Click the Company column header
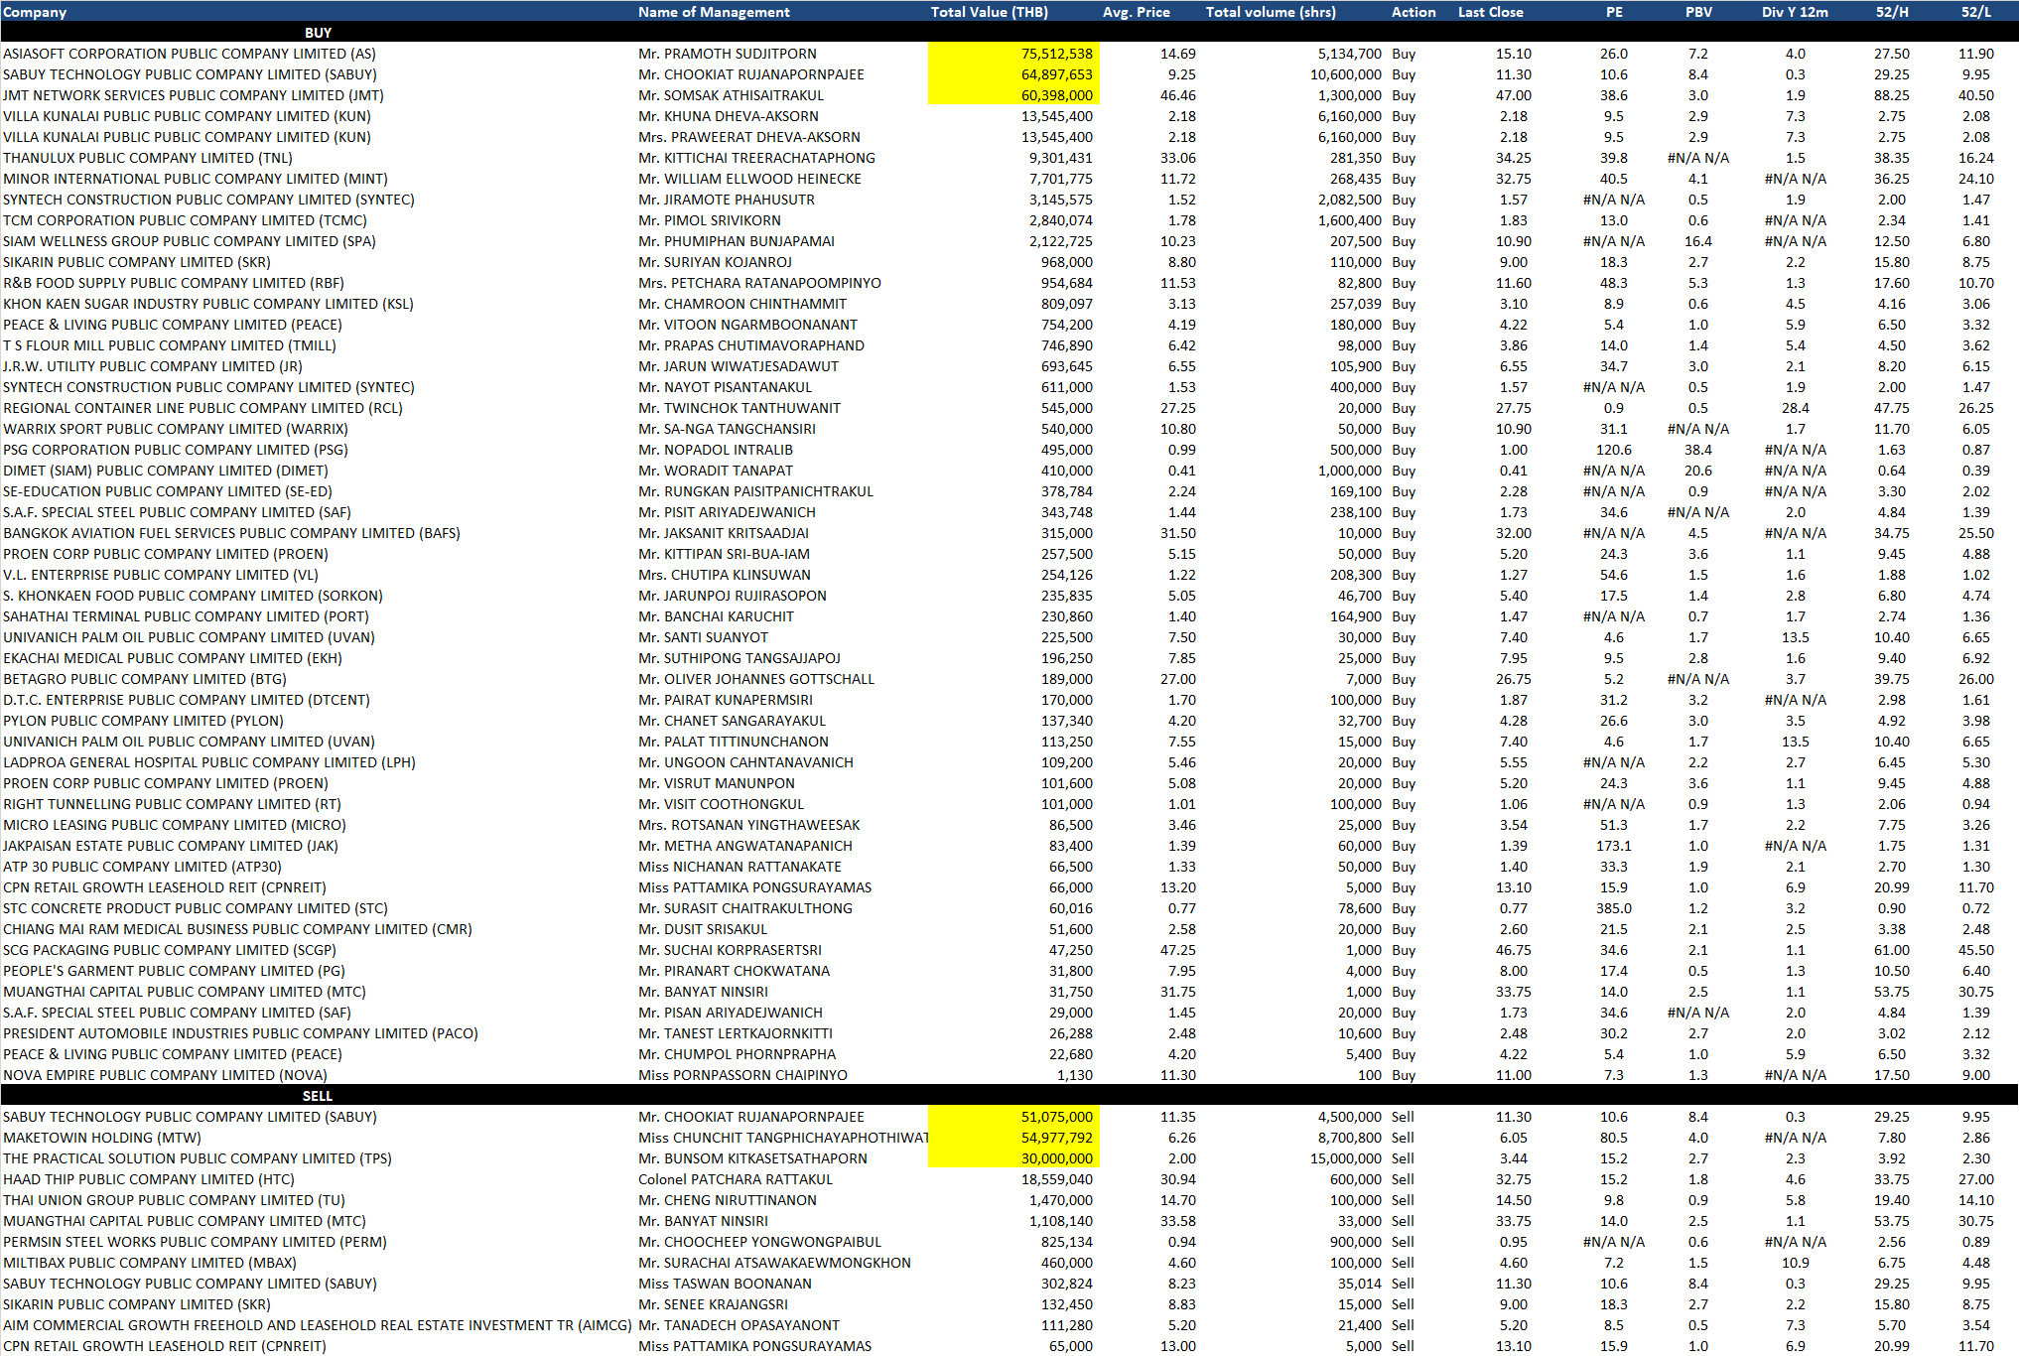Screen dimensions: 2019x1356 click(x=35, y=12)
